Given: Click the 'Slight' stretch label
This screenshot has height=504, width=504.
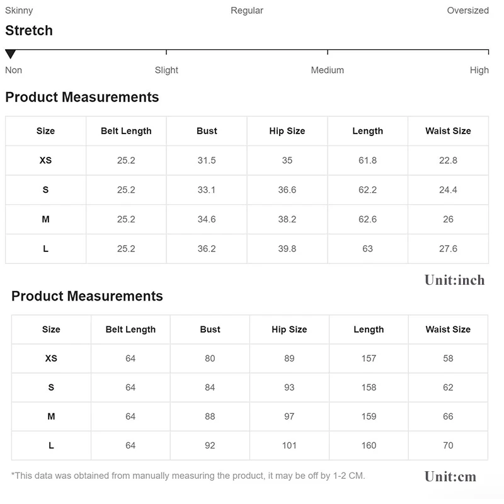Looking at the screenshot, I should coord(166,70).
